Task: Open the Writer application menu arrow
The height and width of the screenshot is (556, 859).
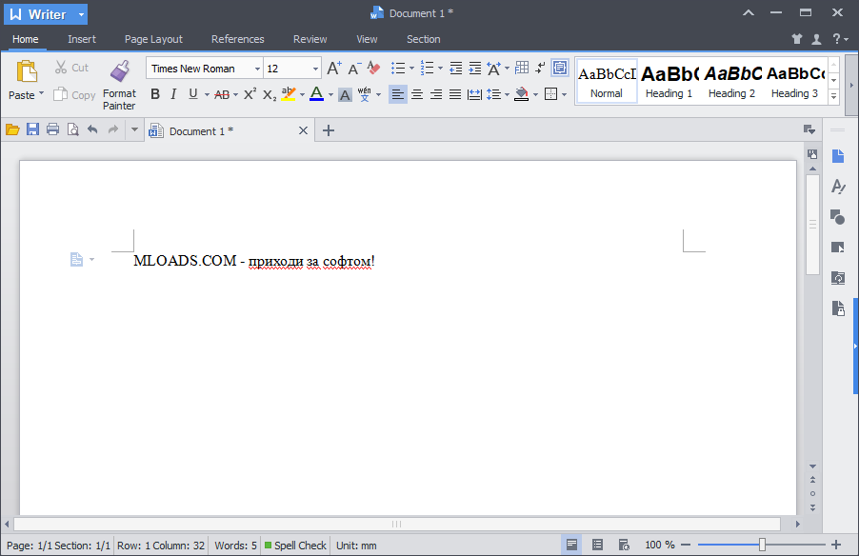Action: [x=81, y=15]
